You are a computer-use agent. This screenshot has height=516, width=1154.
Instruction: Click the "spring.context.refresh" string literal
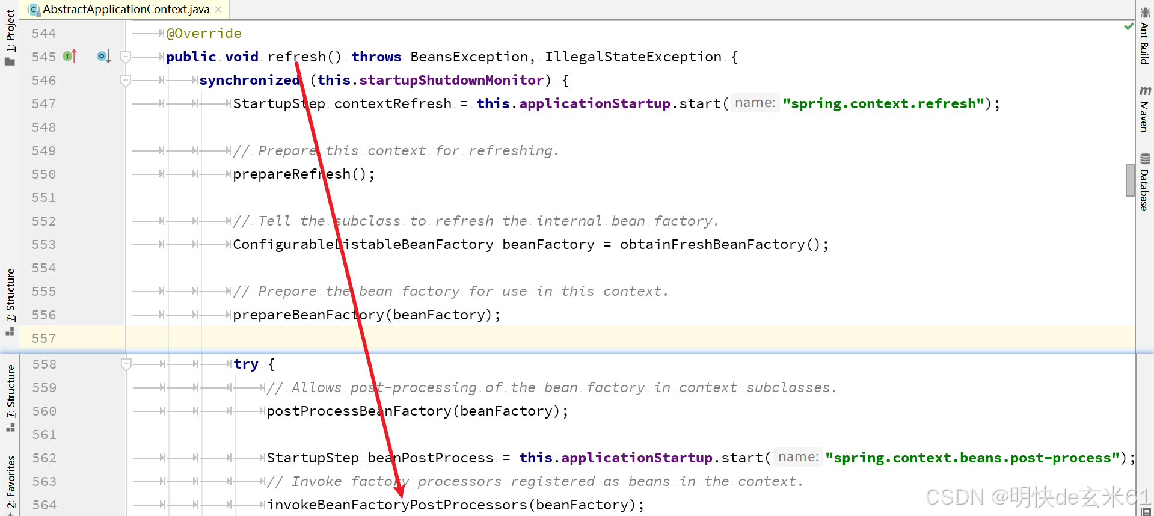tap(883, 103)
